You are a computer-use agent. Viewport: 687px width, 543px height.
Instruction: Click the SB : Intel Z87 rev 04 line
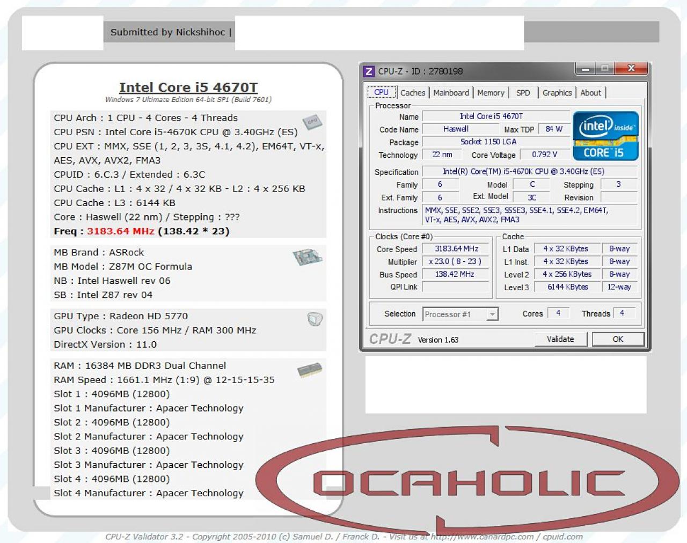[x=103, y=295]
